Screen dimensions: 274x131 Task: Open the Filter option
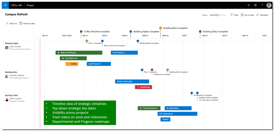pos(234,15)
